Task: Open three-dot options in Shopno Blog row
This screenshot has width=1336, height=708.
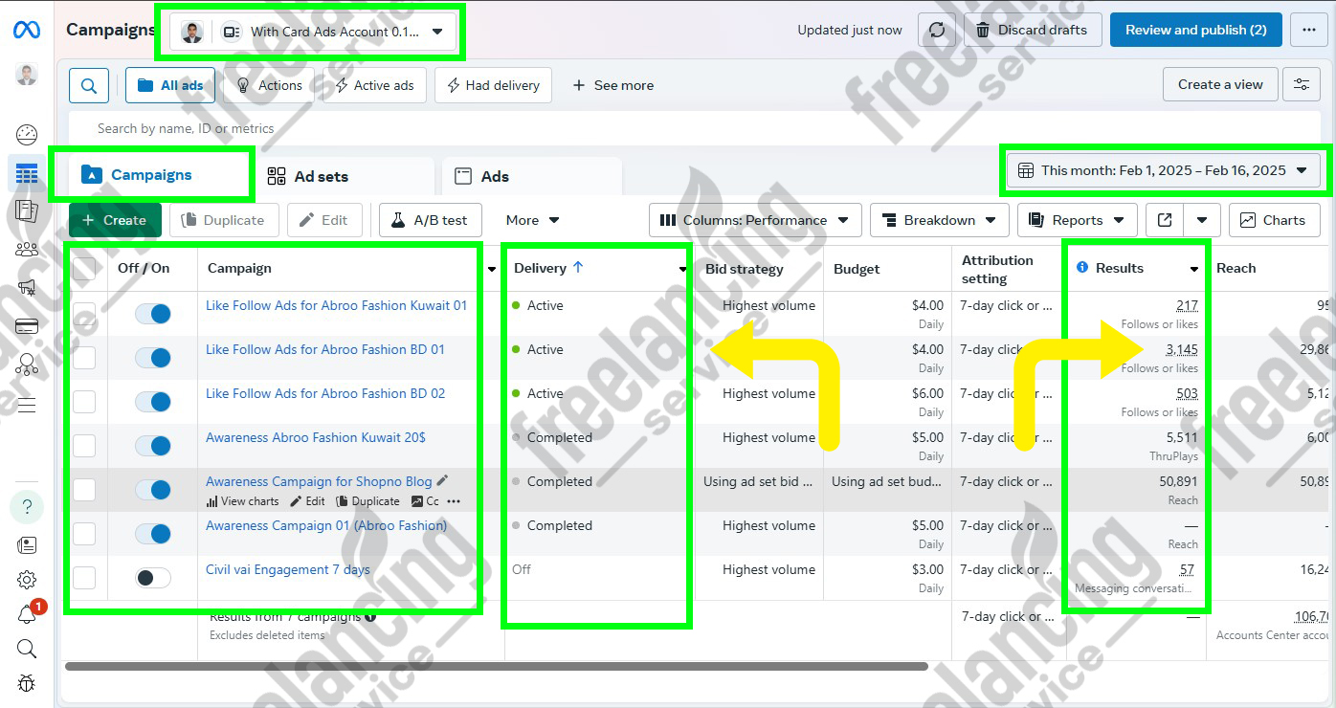Action: point(454,501)
